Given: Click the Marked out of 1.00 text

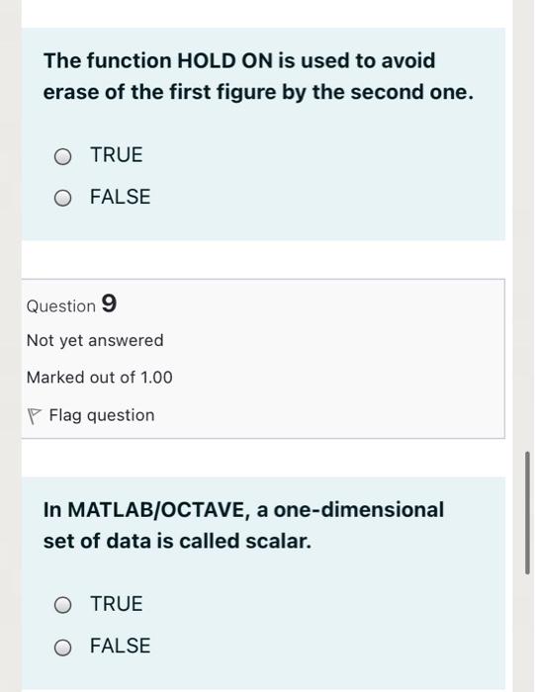Looking at the screenshot, I should click(x=99, y=378).
